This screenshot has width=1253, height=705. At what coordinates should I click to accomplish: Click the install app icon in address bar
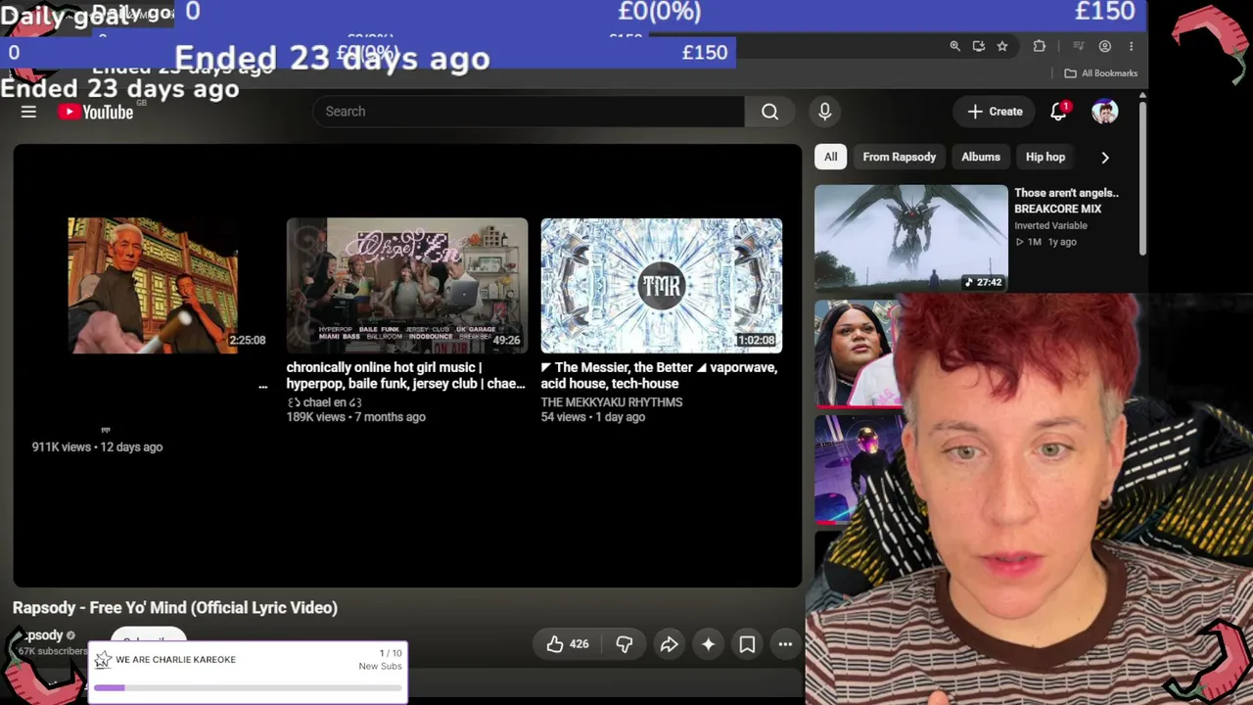[979, 46]
